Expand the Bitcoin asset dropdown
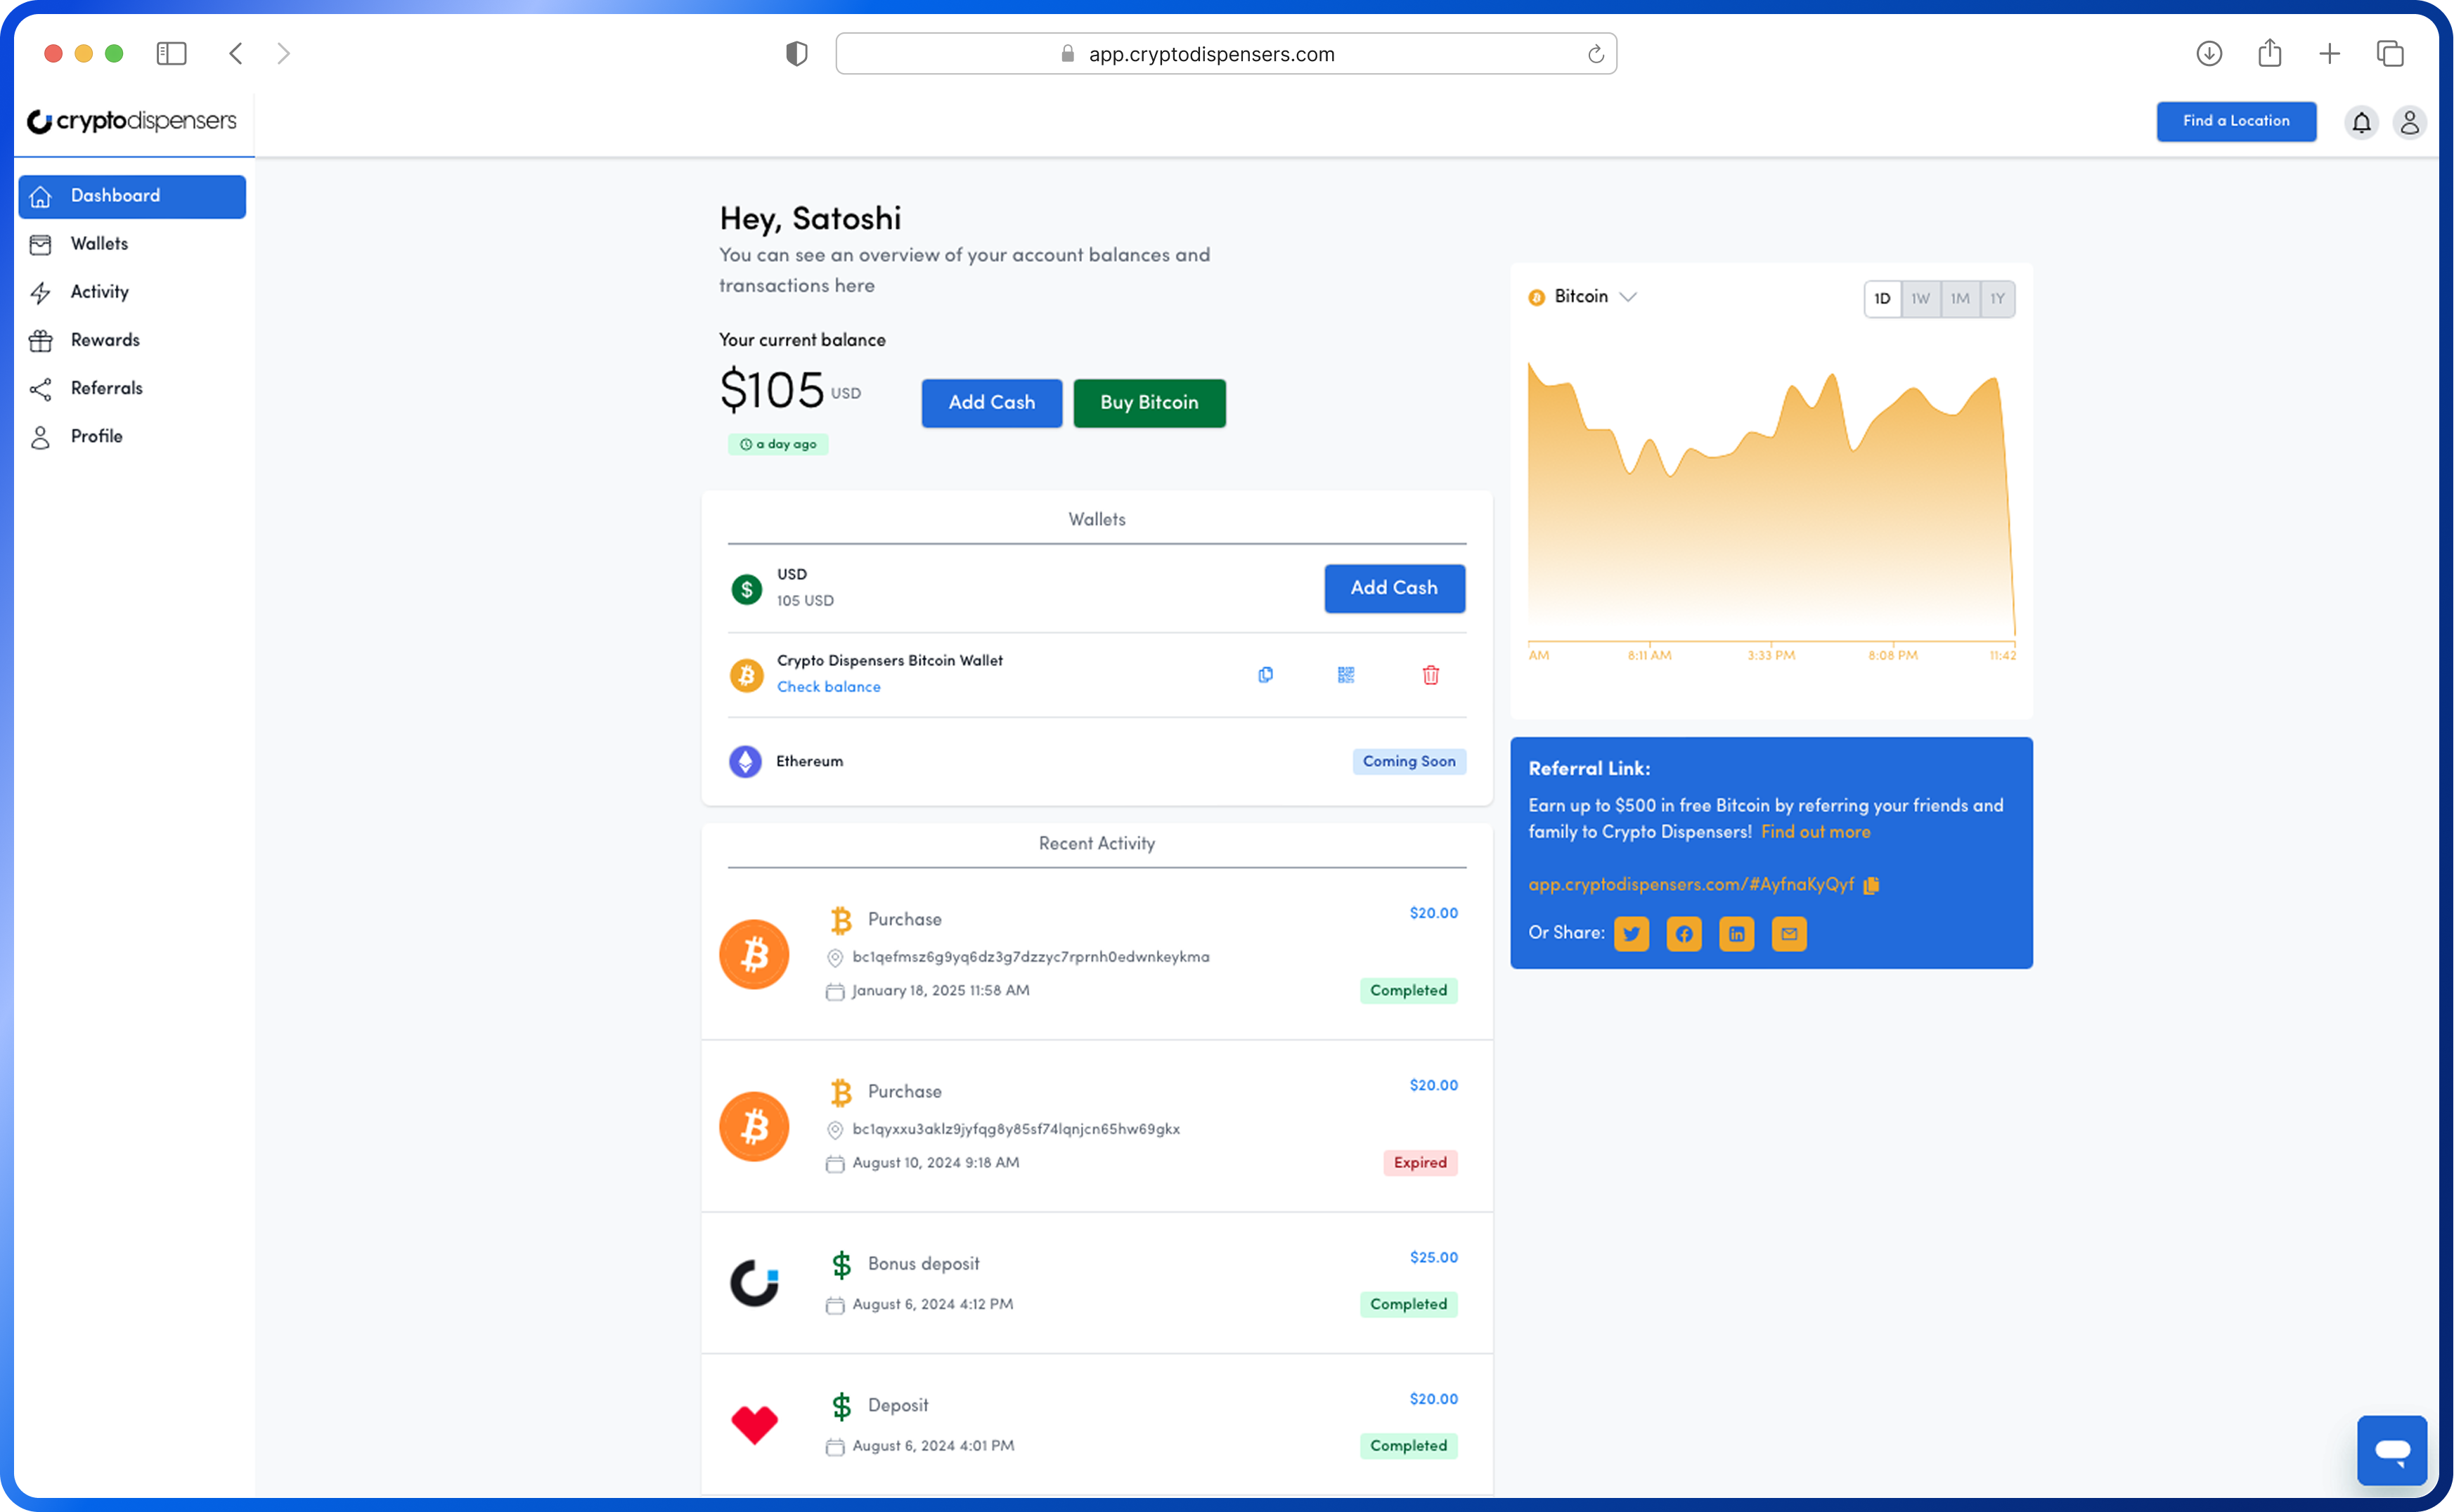The width and height of the screenshot is (2454, 1512). [1629, 296]
